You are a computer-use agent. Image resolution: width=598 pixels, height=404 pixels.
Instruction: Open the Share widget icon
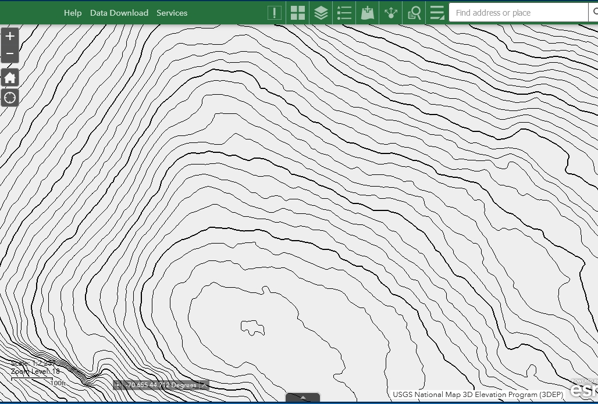[391, 13]
